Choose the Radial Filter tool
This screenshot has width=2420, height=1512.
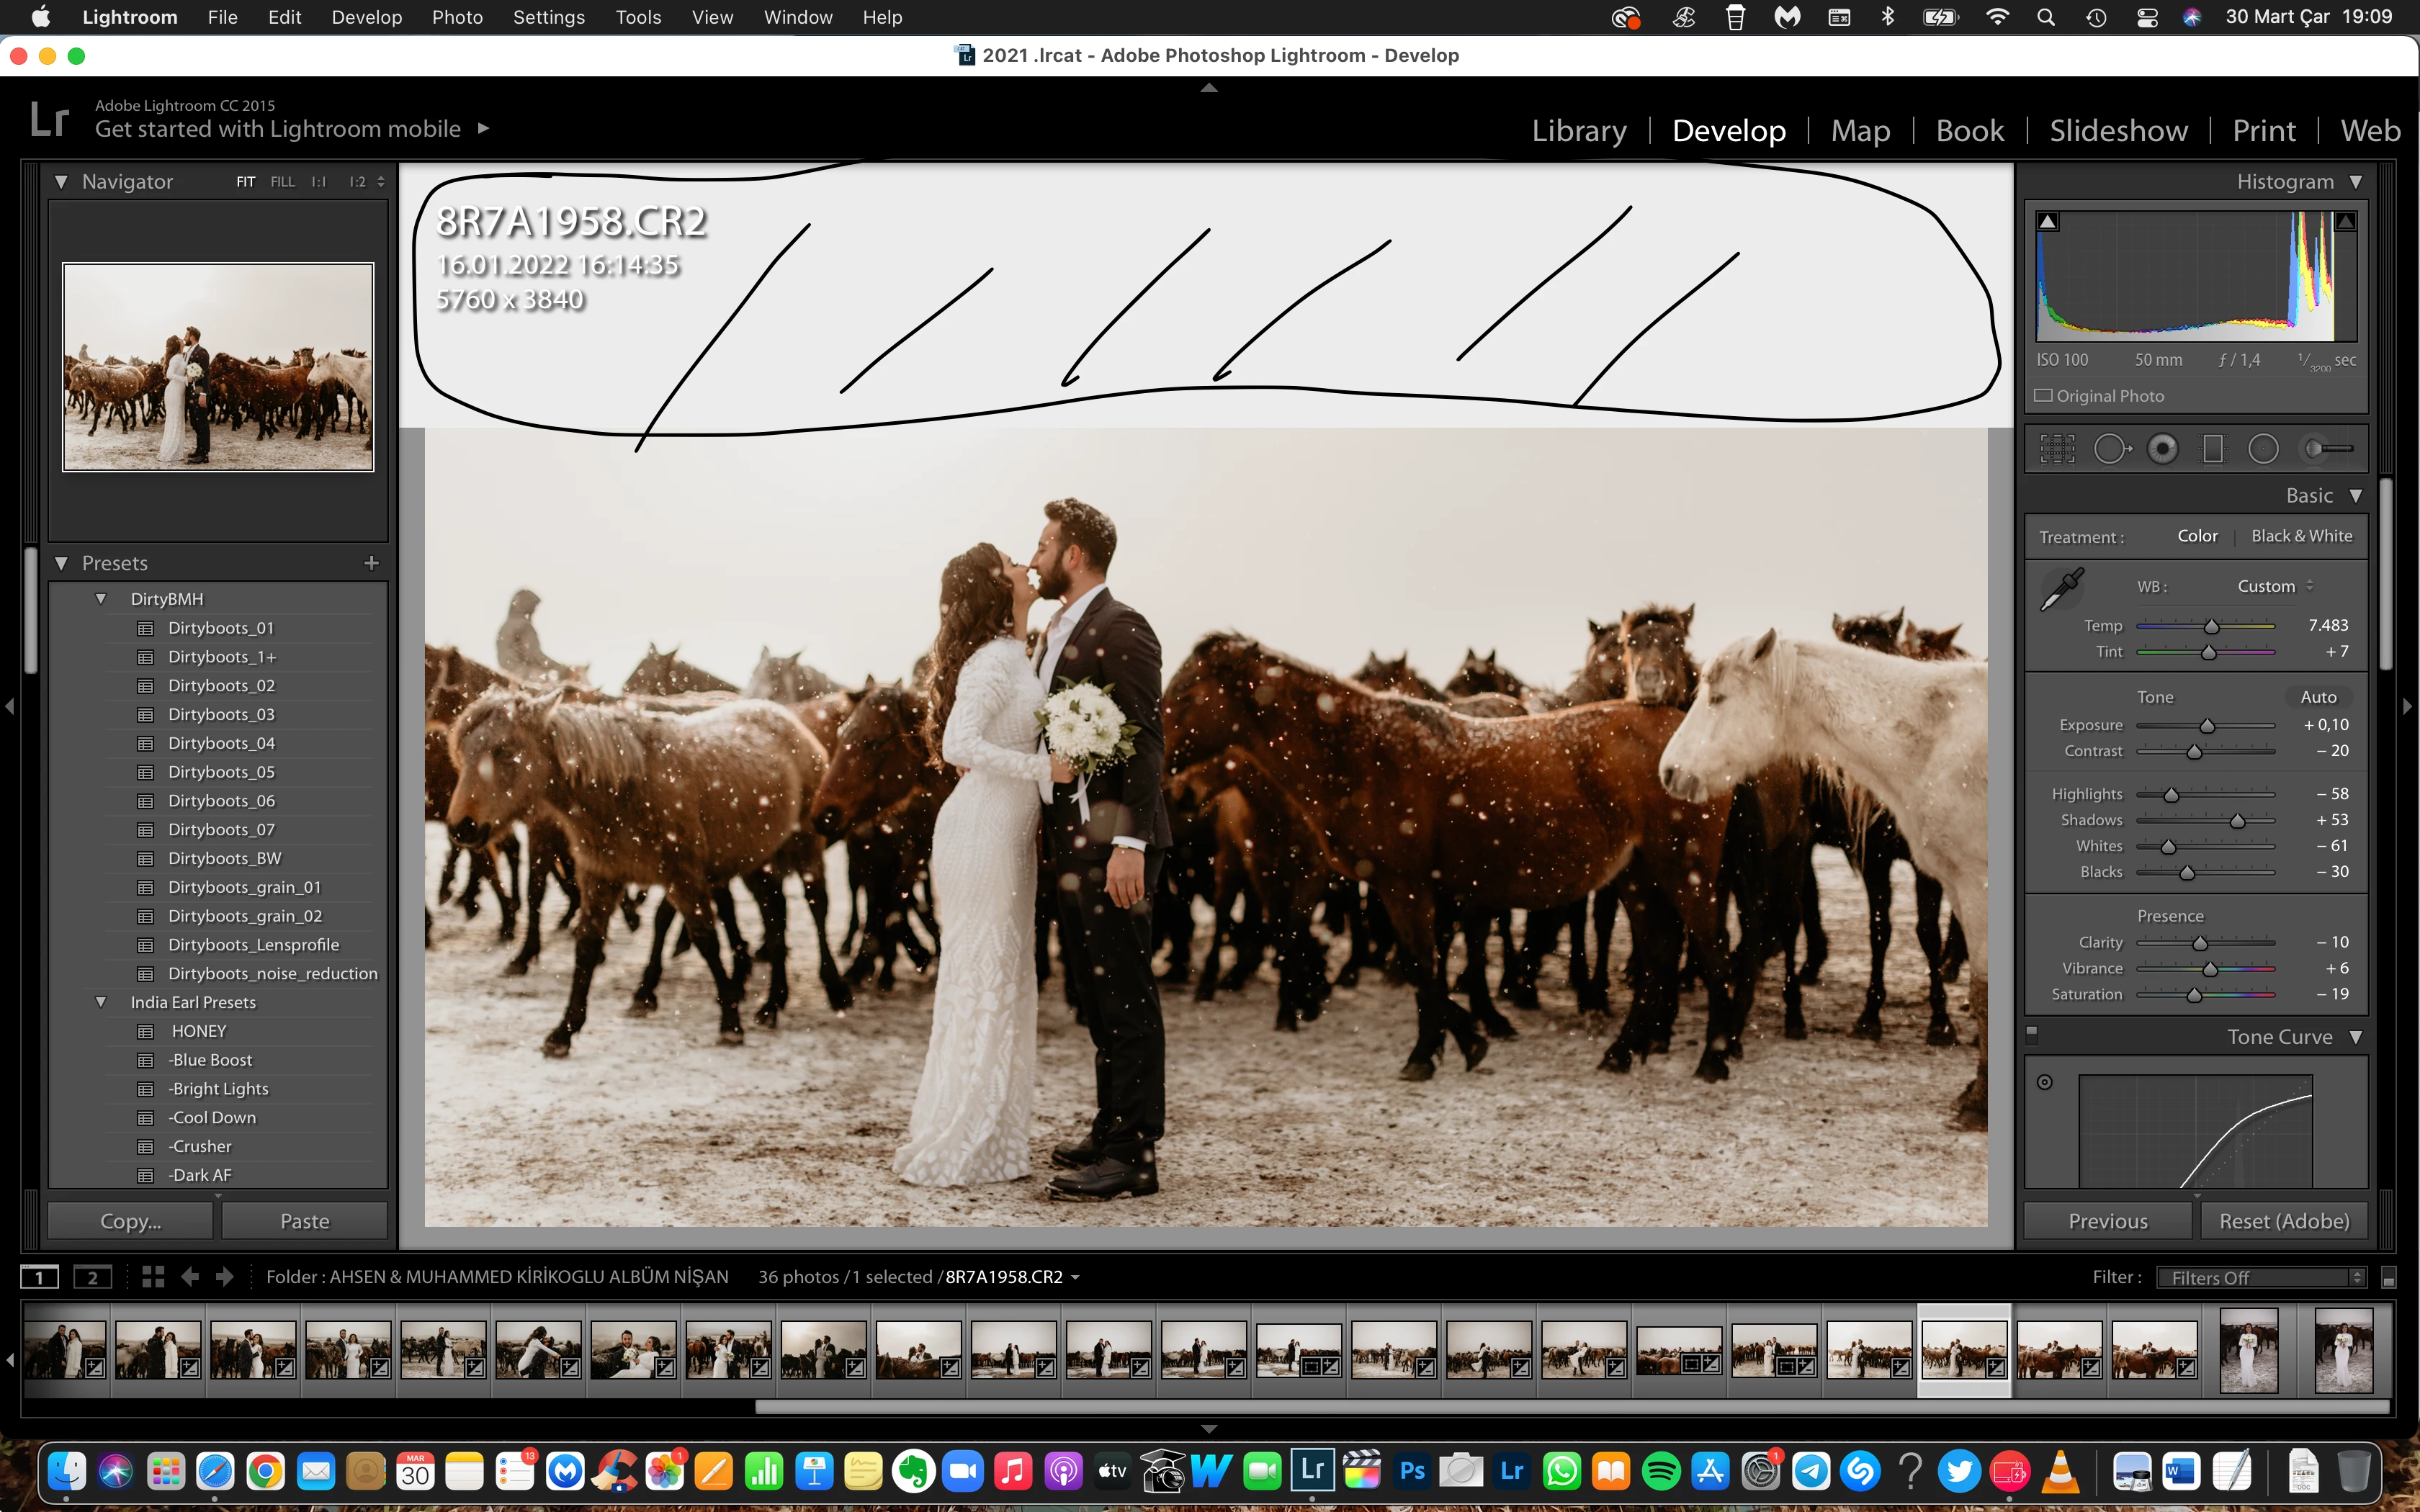(2263, 449)
